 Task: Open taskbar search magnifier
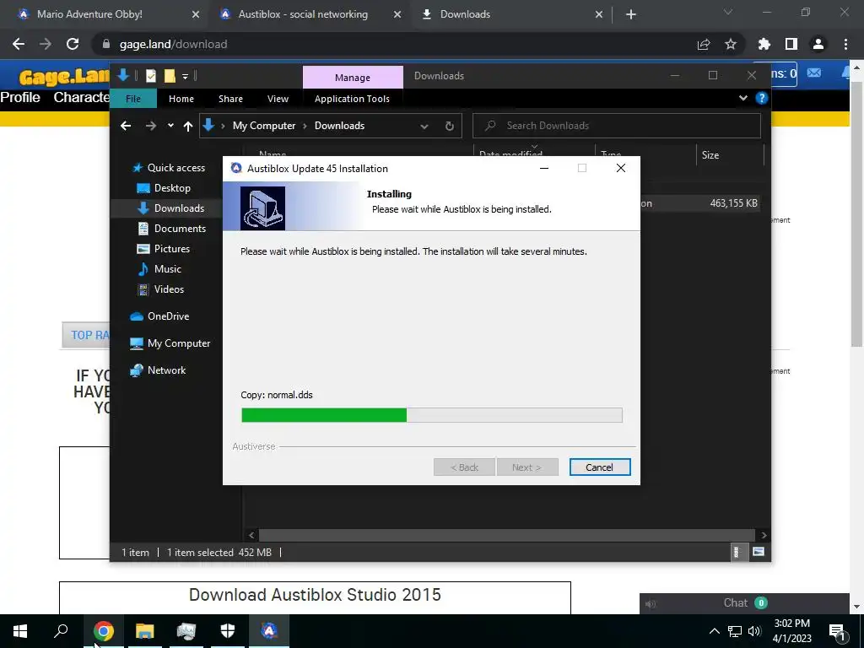[61, 630]
